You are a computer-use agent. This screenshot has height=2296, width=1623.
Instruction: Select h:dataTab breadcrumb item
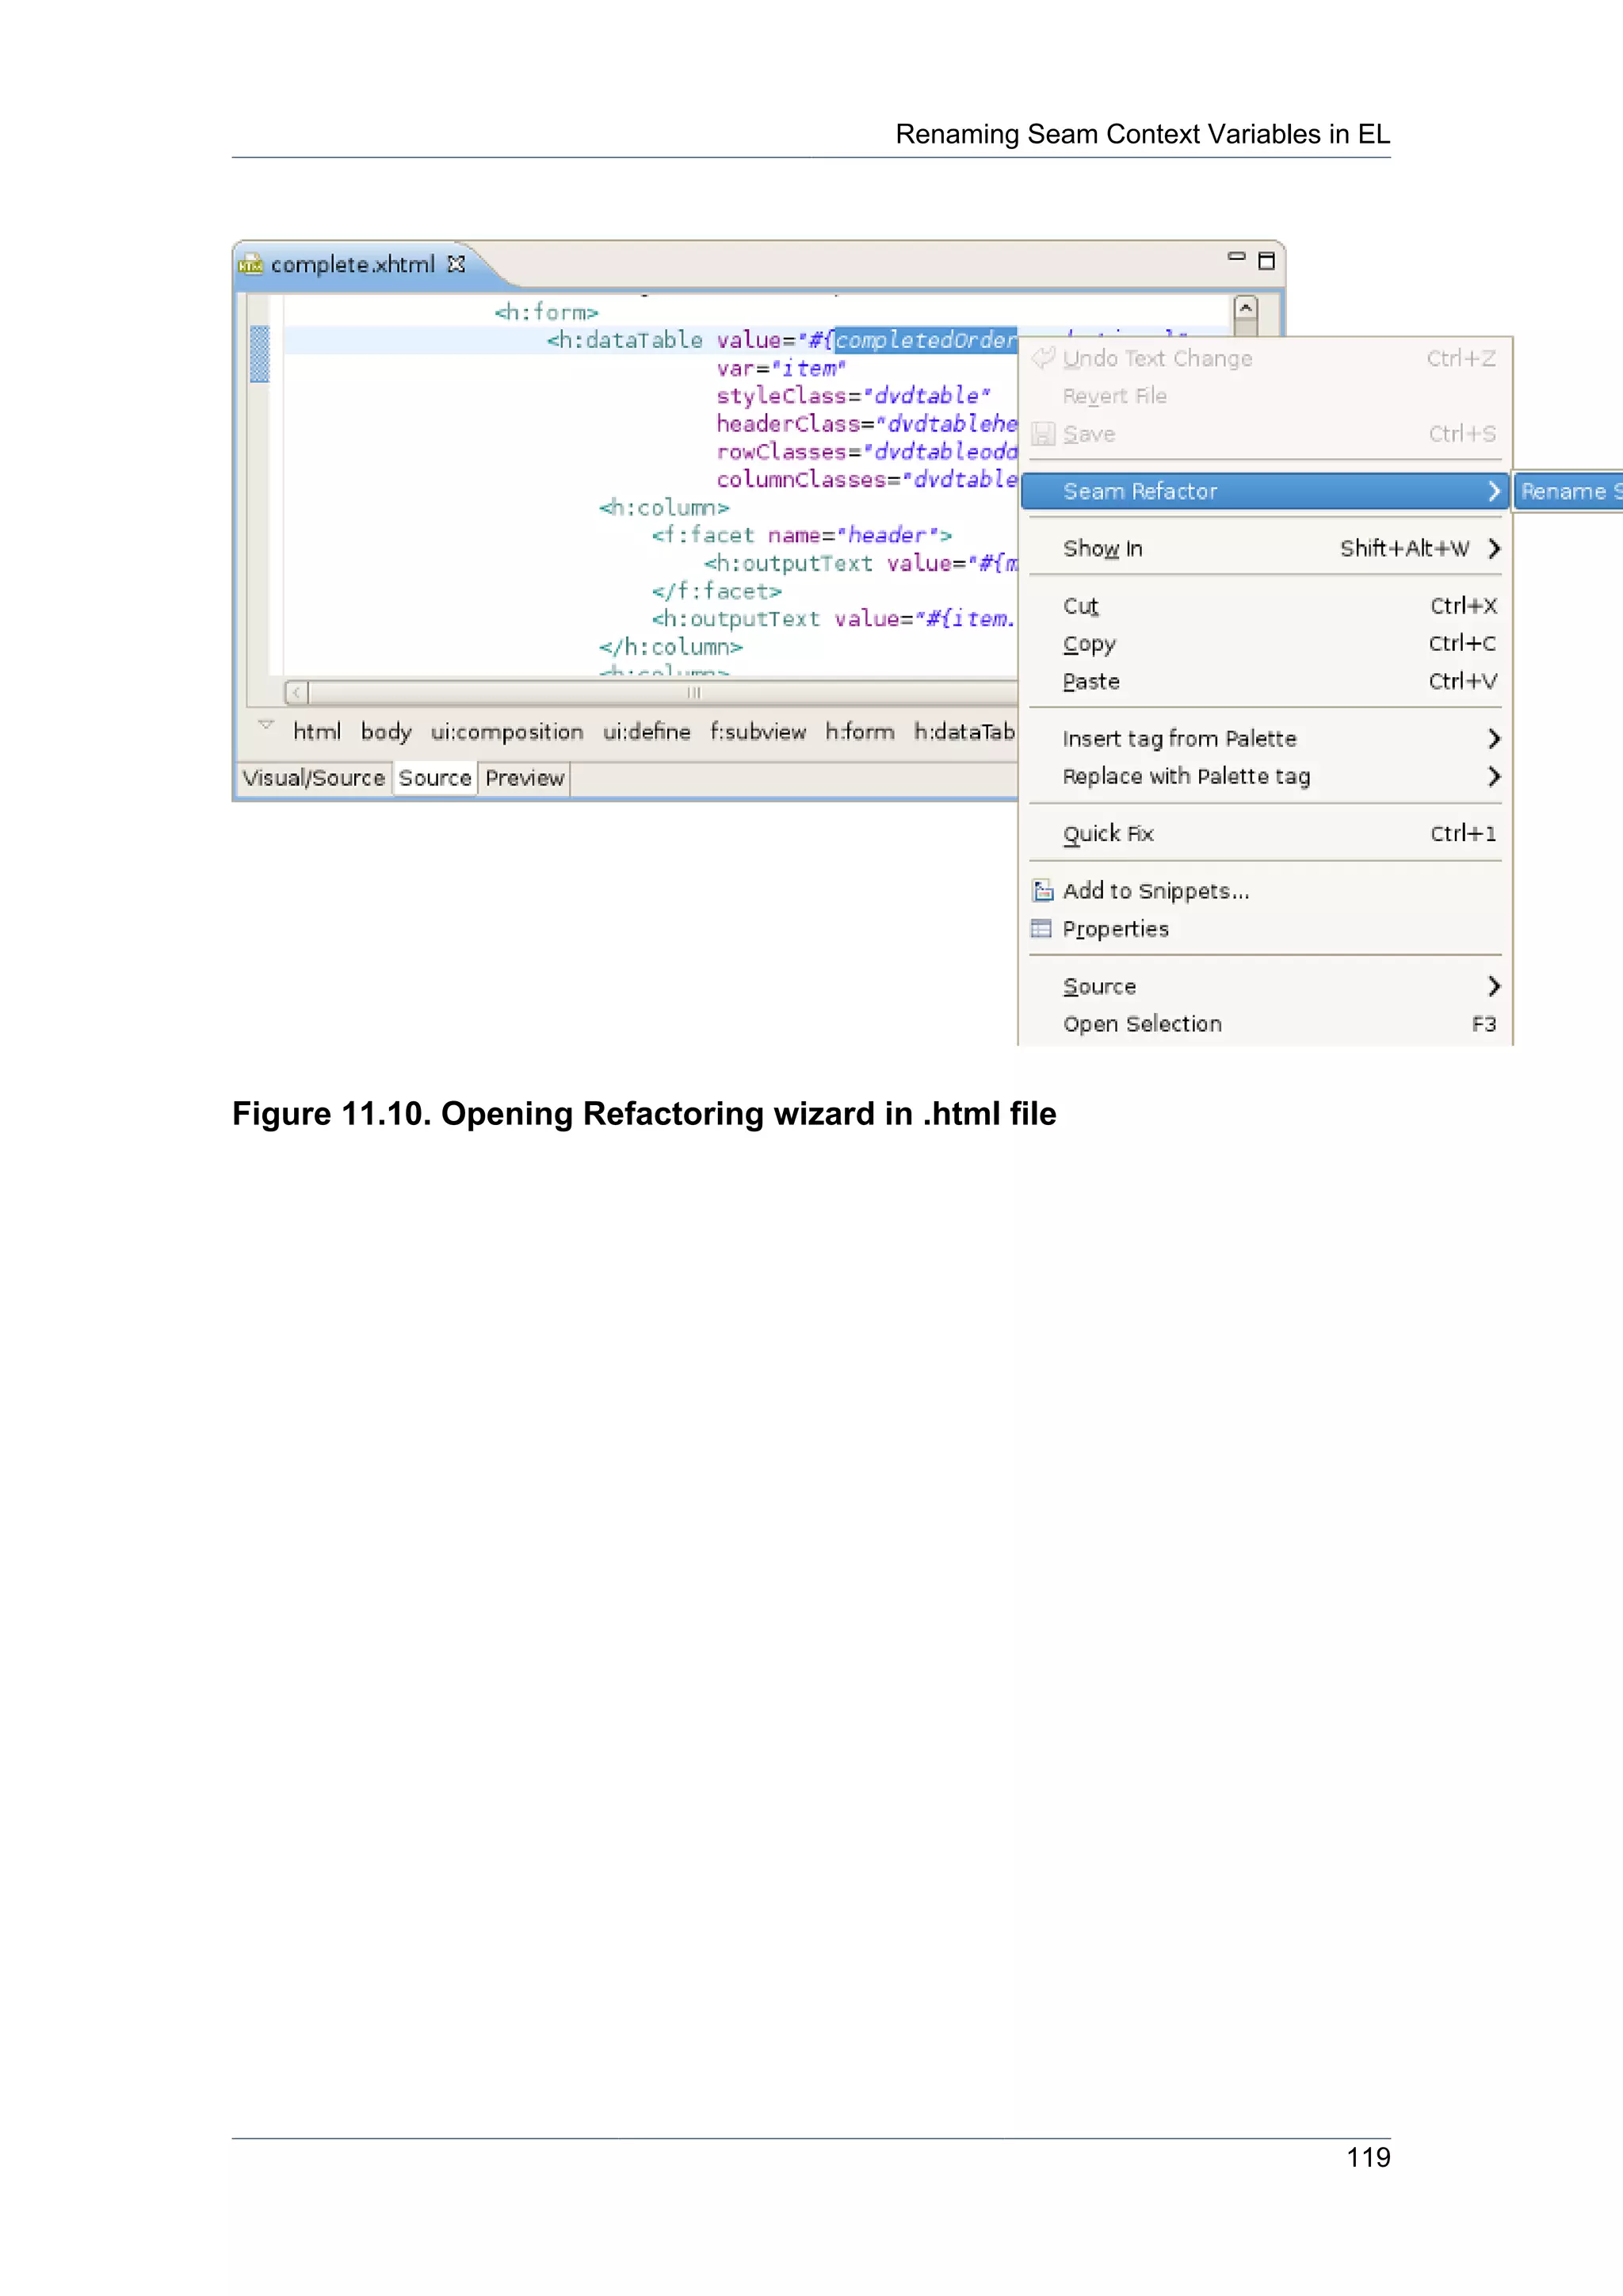[x=964, y=731]
